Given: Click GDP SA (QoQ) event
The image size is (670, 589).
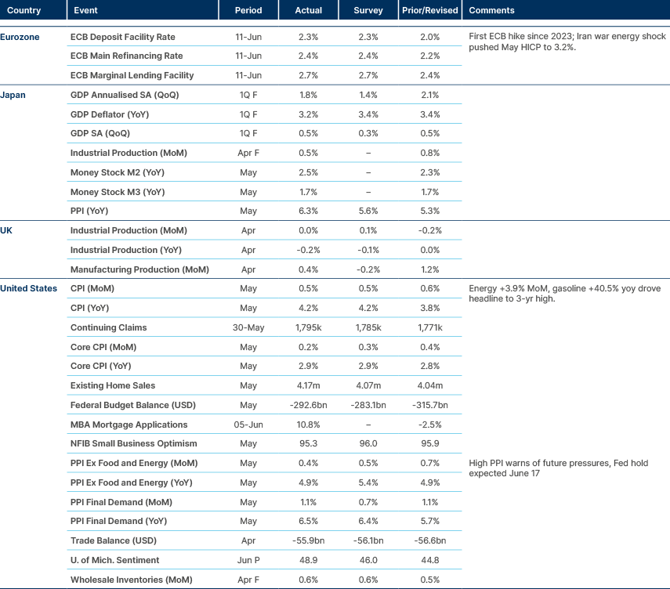Looking at the screenshot, I should [x=100, y=133].
